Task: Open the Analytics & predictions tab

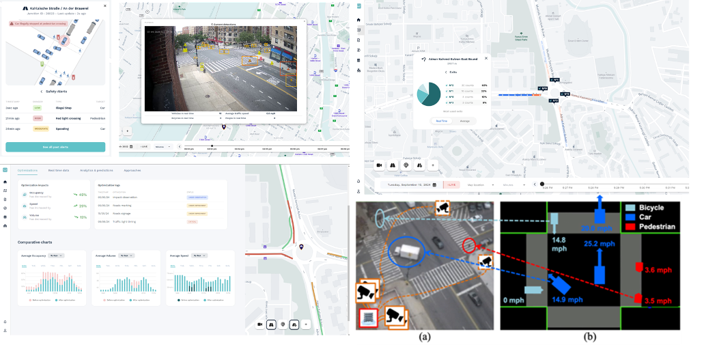Action: (x=96, y=170)
